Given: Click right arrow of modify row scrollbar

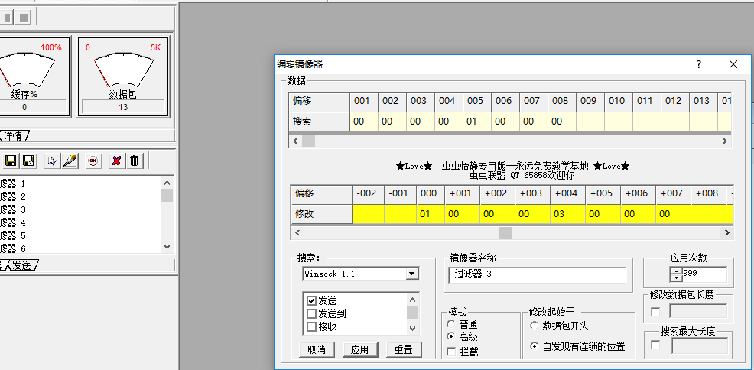Looking at the screenshot, I should click(727, 232).
